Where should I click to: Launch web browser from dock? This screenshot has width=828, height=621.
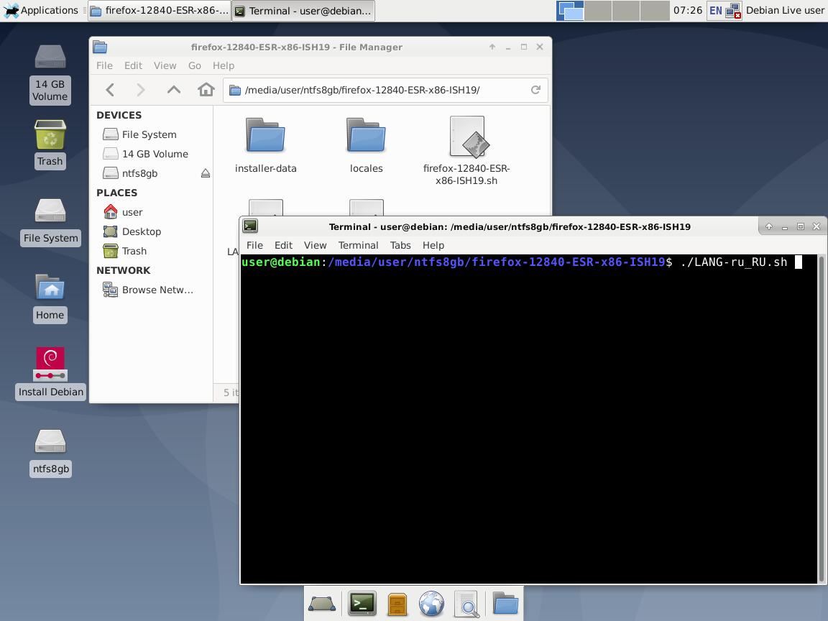point(431,604)
